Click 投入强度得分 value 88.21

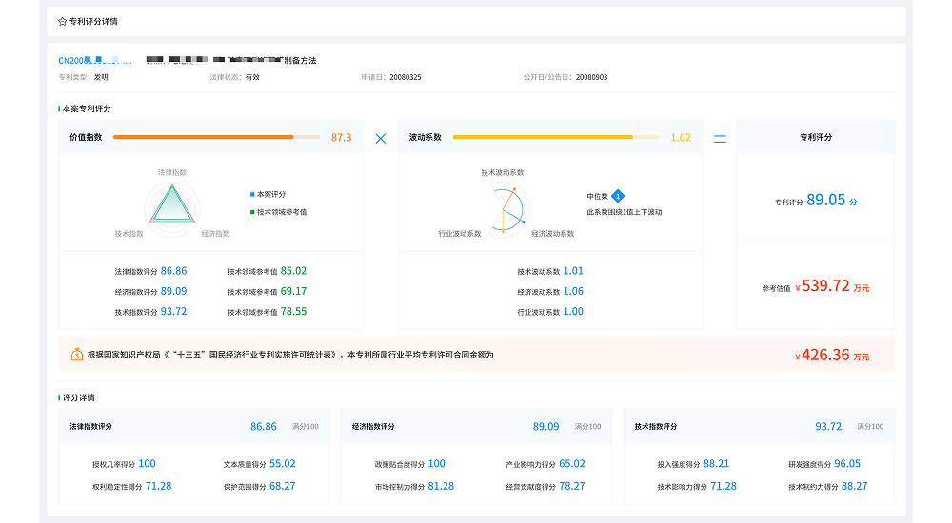point(717,464)
